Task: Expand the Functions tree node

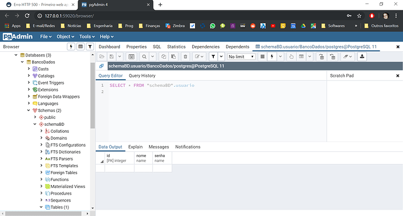Action: [x=41, y=180]
